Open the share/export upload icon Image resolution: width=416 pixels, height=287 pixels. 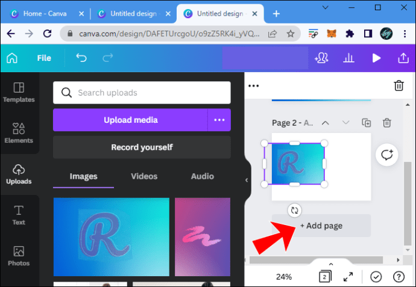point(403,58)
